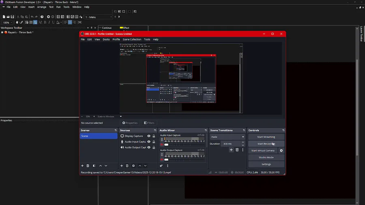Open OBS Scene Collection menu

point(132,39)
